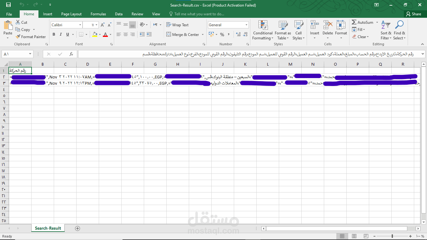Image resolution: width=427 pixels, height=240 pixels.
Task: Click the Redo arrow icon
Action: 36,5
